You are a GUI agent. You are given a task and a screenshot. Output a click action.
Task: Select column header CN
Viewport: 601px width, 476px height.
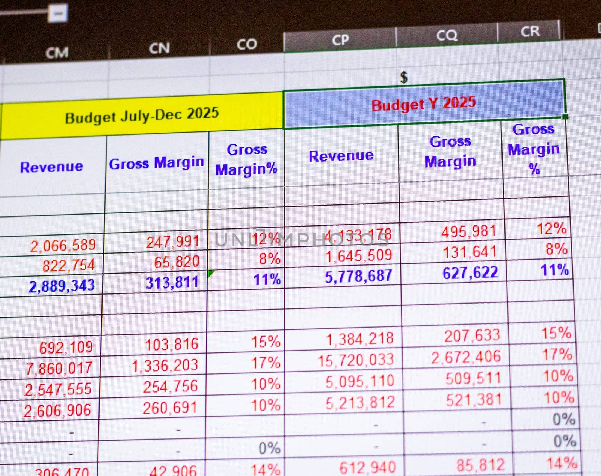pos(159,48)
